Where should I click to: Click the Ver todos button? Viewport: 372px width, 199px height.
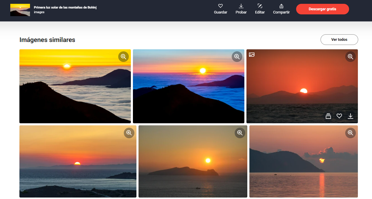tap(339, 40)
